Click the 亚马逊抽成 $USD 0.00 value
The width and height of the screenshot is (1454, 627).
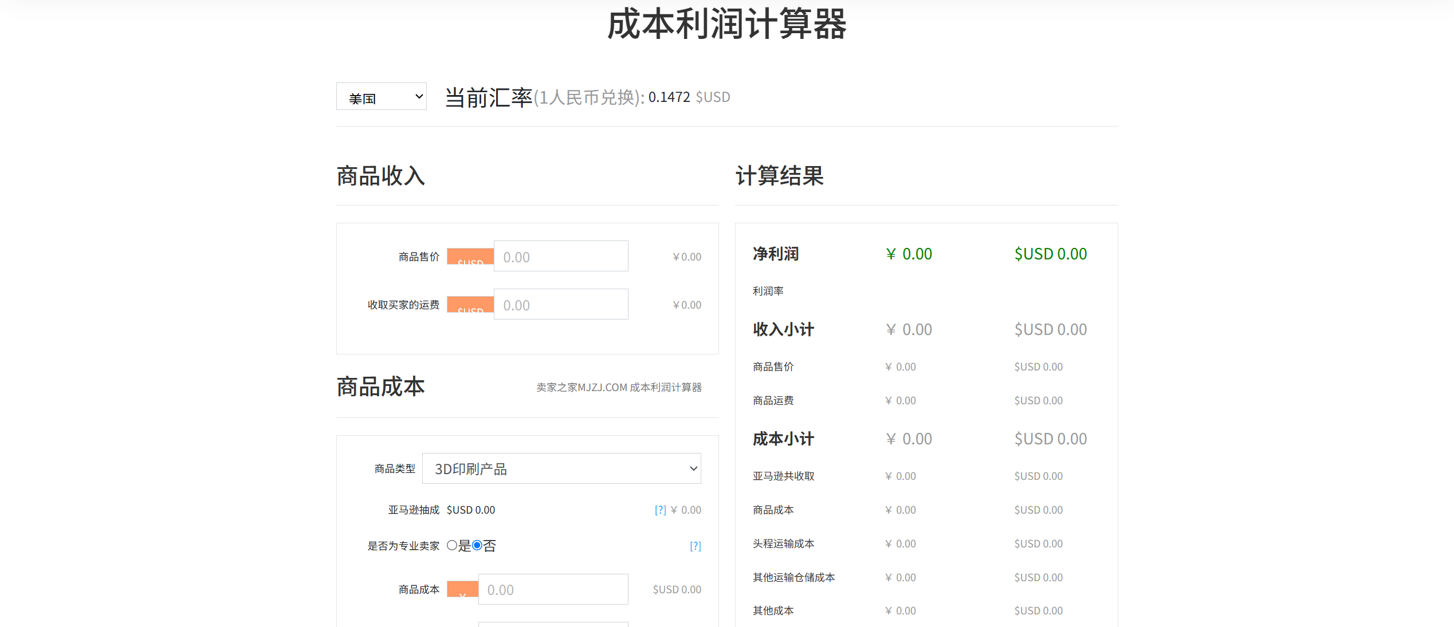coord(471,510)
